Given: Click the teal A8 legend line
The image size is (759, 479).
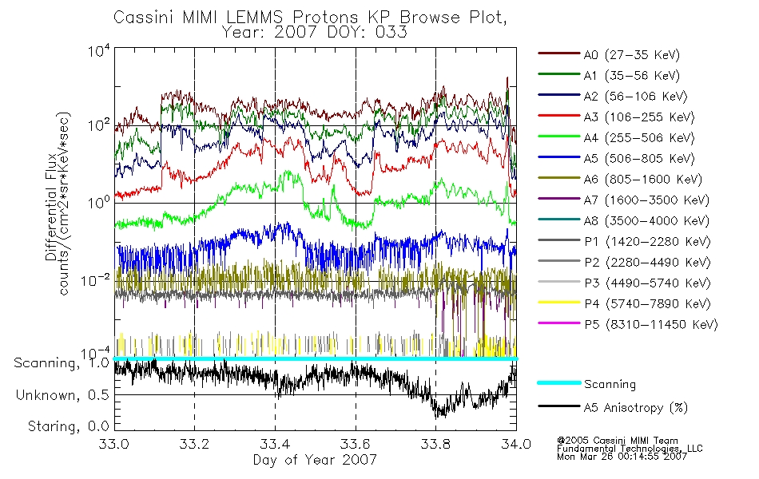Looking at the screenshot, I should [559, 220].
